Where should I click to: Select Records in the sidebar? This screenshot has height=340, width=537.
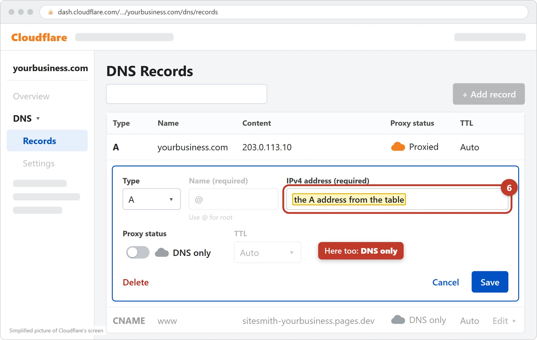click(47, 141)
